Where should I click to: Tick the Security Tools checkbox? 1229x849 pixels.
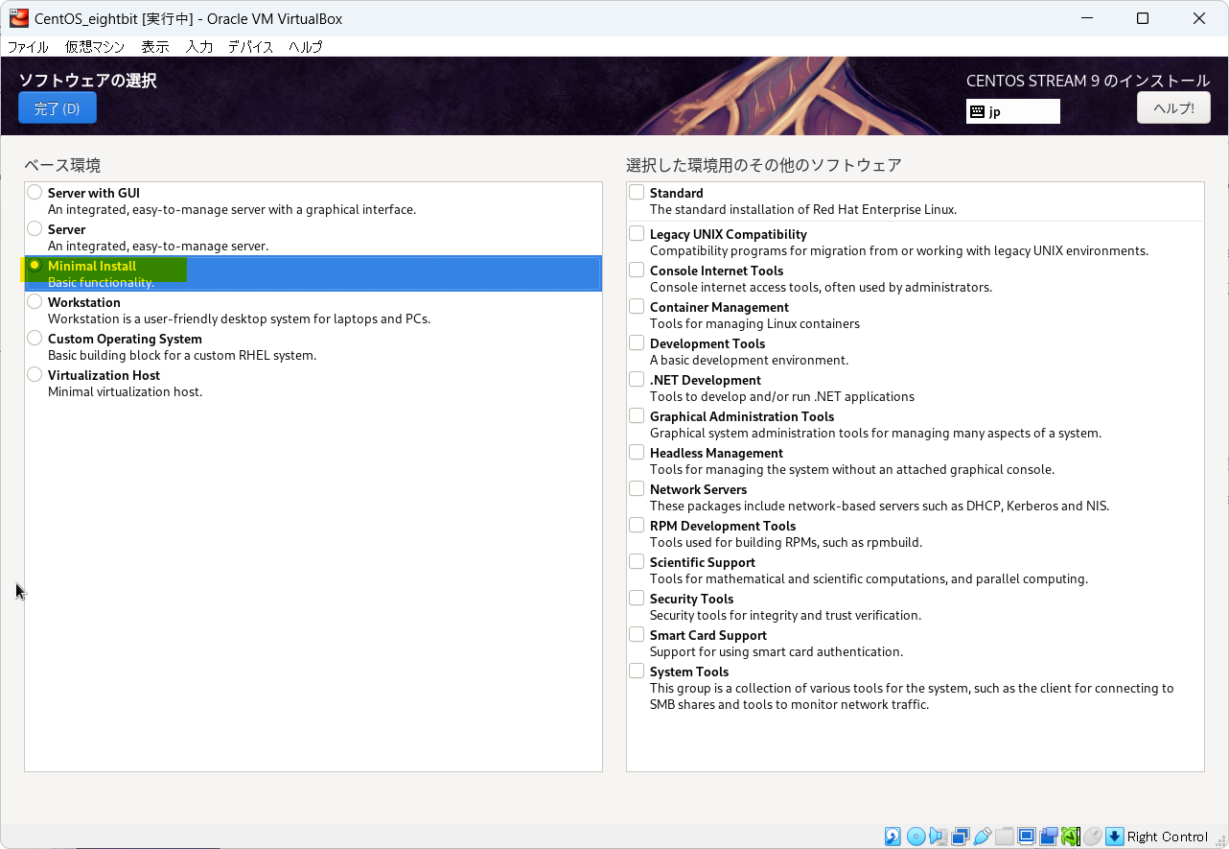(637, 598)
